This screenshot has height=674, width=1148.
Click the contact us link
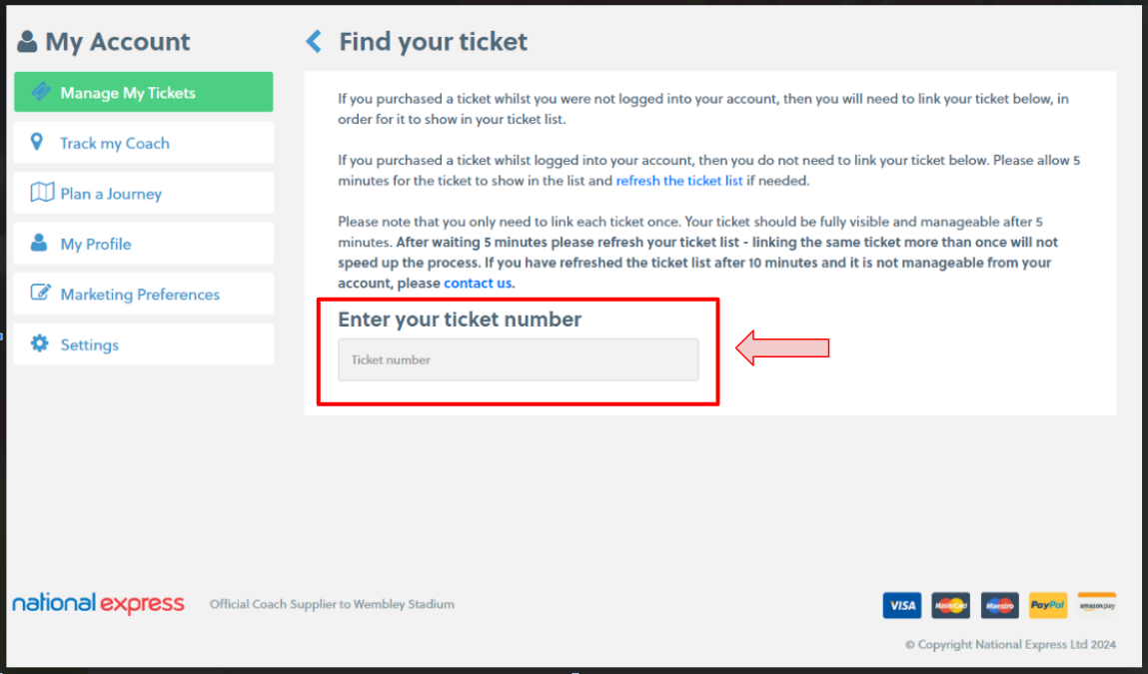point(478,283)
